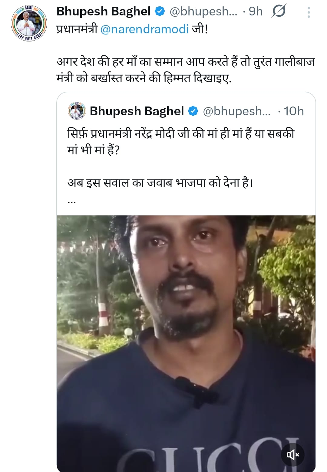Open the Grok slashed-circle icon
The image size is (327, 472).
(x=279, y=12)
